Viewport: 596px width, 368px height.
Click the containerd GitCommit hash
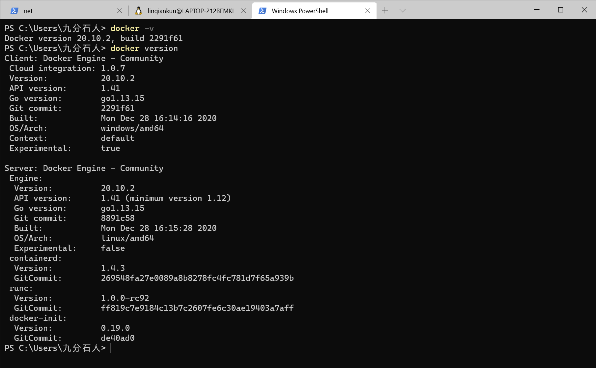[197, 278]
